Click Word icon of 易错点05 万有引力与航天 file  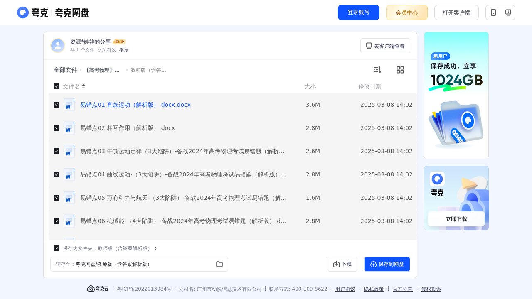click(x=69, y=198)
